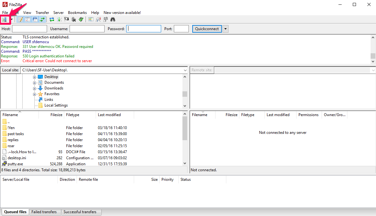Click the '530 Login authentication failed' log line
The image size is (376, 216).
point(48,56)
